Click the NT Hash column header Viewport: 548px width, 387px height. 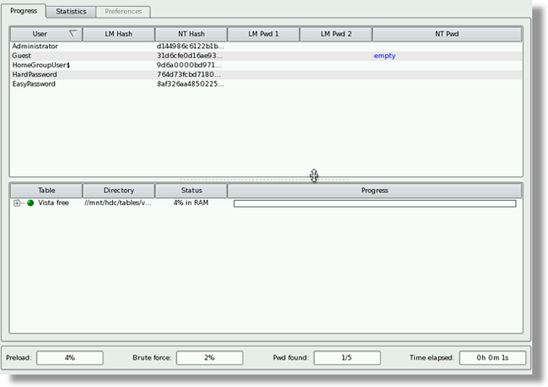coord(191,34)
